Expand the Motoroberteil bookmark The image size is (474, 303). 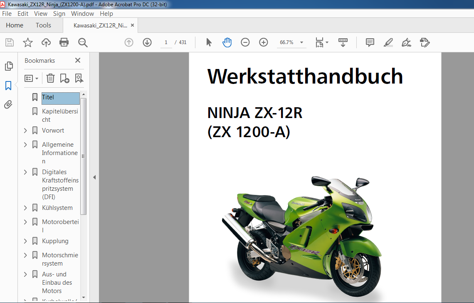pos(25,222)
